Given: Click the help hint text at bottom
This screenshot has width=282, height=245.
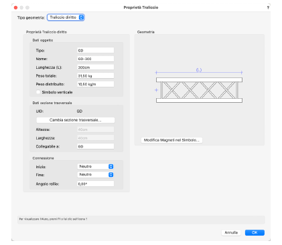Looking at the screenshot, I should coord(53,219).
